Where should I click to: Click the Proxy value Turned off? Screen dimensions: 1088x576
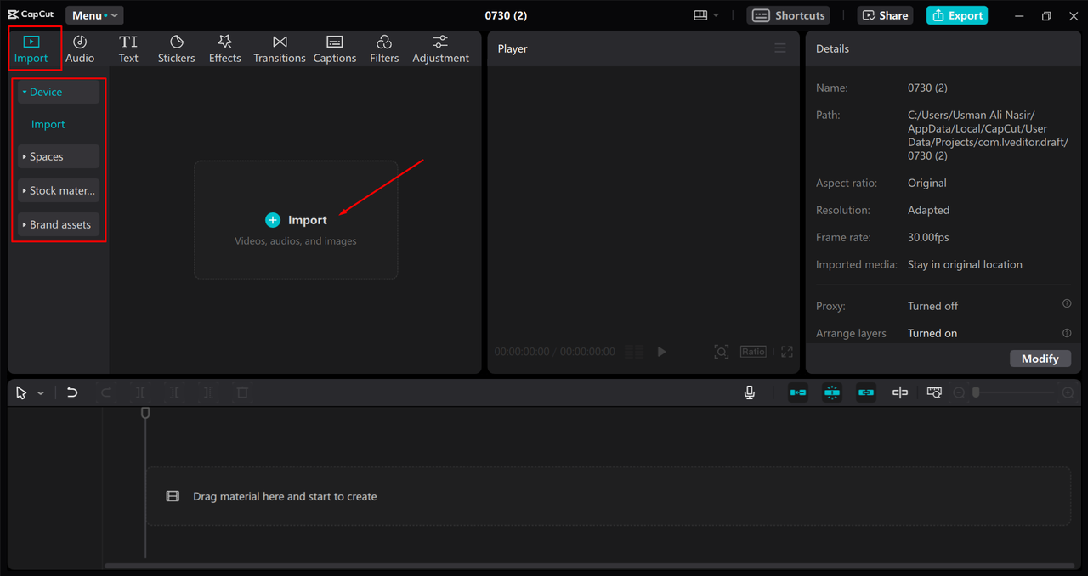(932, 306)
